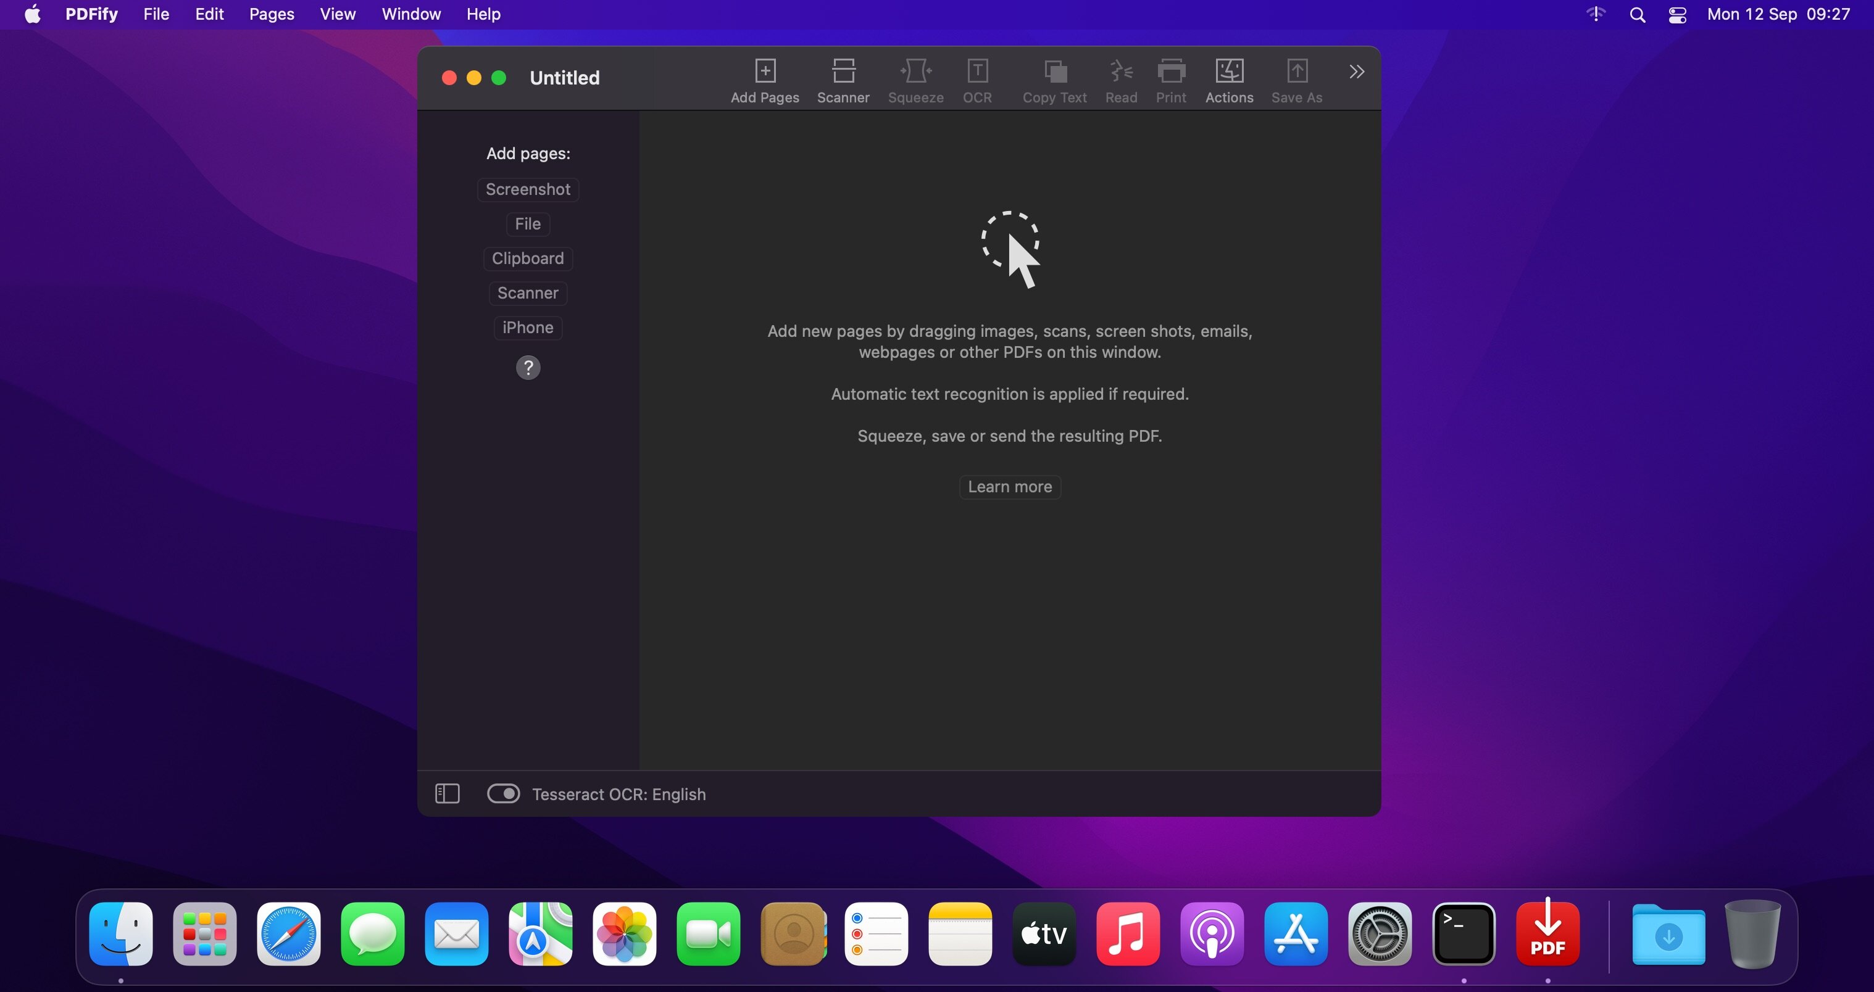Add pages from iPhone
The width and height of the screenshot is (1874, 992).
[x=527, y=327]
